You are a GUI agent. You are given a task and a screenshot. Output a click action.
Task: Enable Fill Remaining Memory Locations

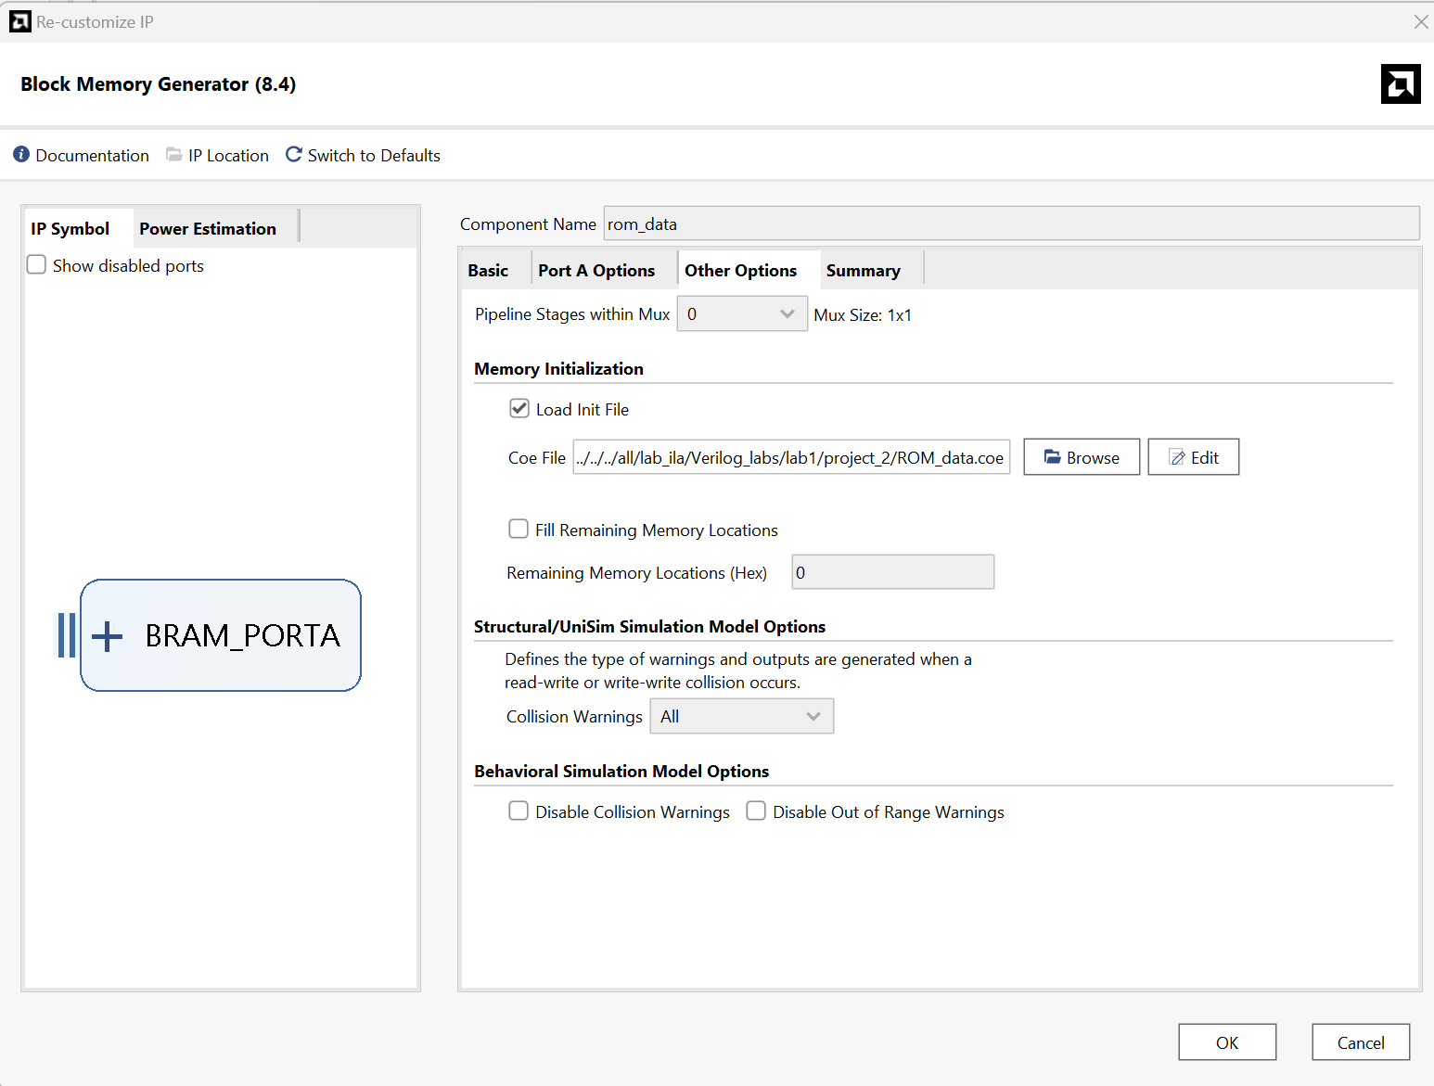pyautogui.click(x=519, y=530)
